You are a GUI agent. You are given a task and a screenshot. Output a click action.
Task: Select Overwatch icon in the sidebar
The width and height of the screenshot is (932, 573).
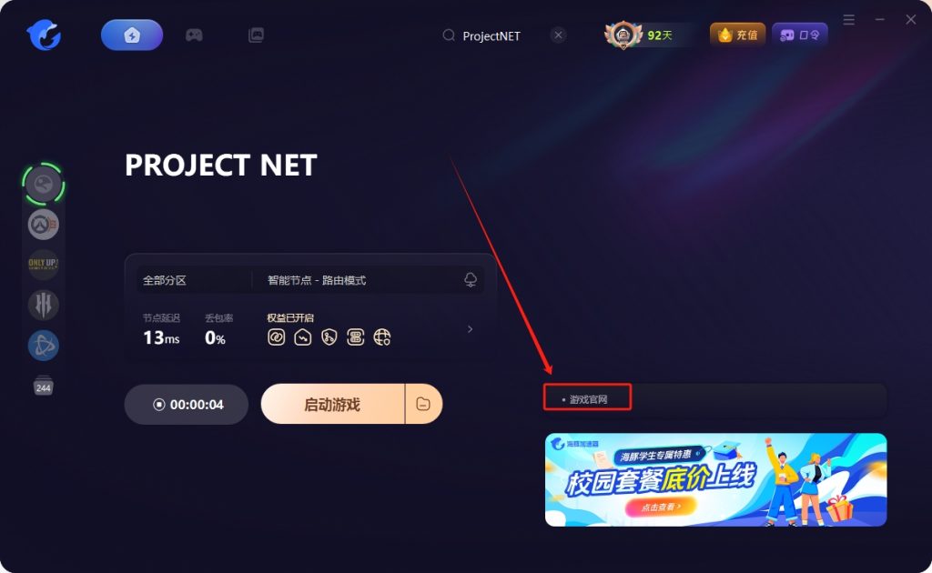coord(44,225)
